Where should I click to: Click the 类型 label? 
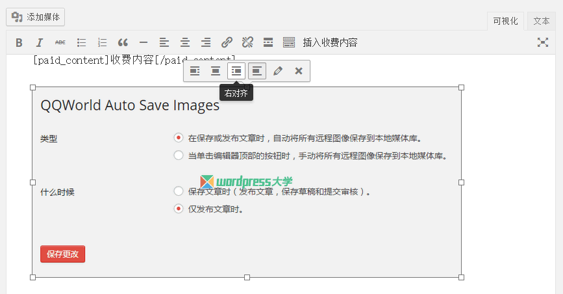click(x=49, y=139)
